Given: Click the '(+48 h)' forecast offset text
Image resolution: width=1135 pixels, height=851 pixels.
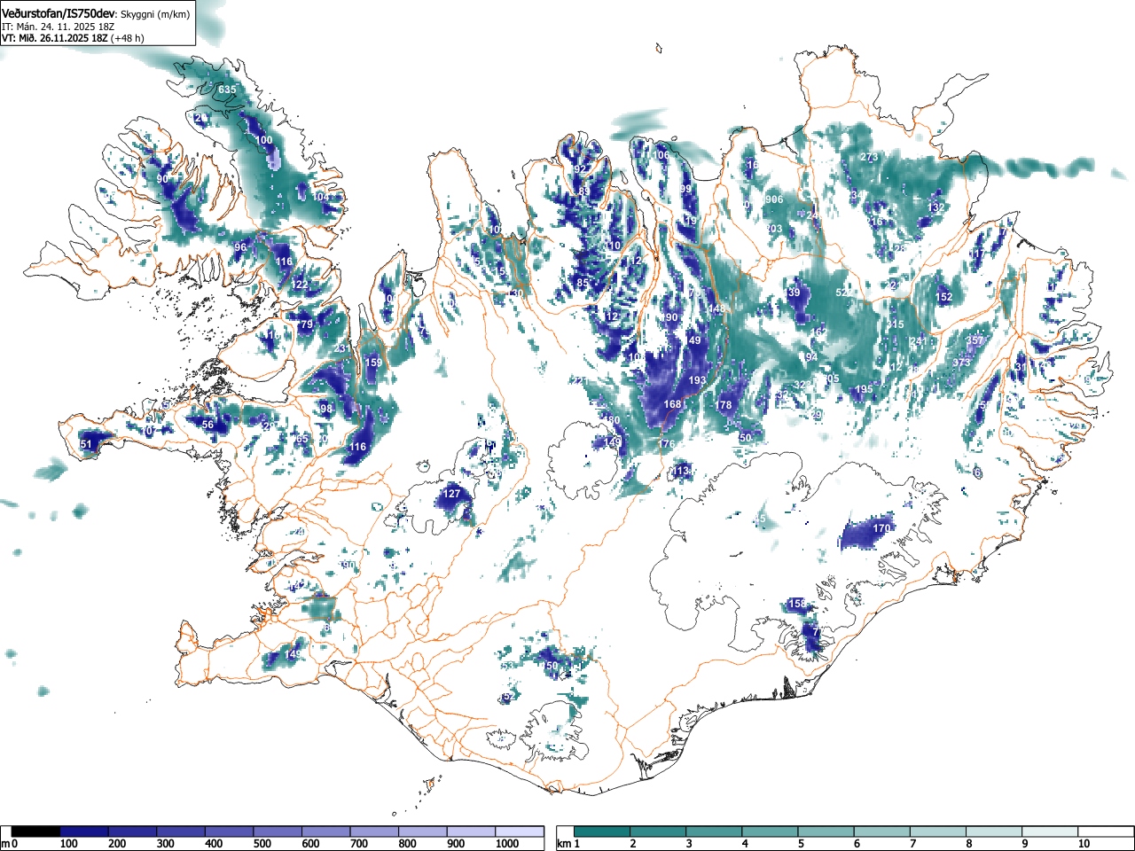Looking at the screenshot, I should (x=127, y=38).
